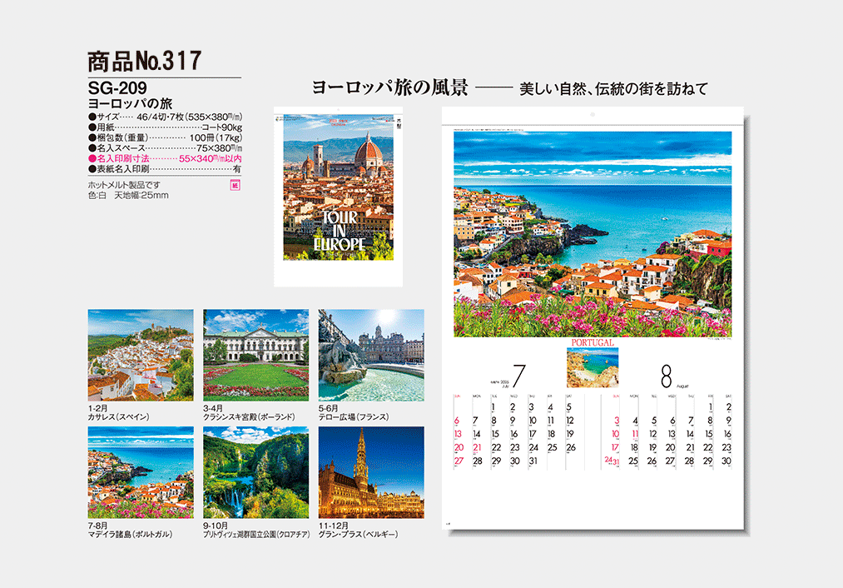Select July 31 in the calendar
843x588 pixels.
coord(533,461)
